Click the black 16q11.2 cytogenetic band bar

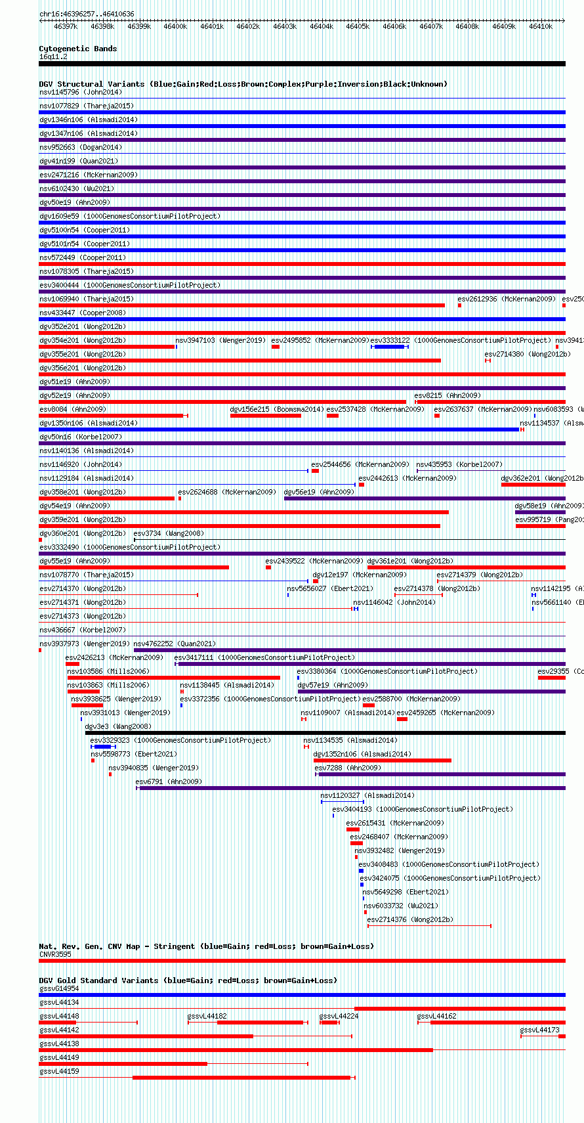click(x=302, y=64)
